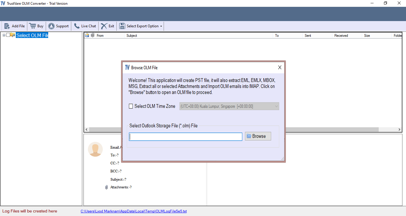Open Support from the toolbar
This screenshot has height=216, width=406.
(x=51, y=26)
